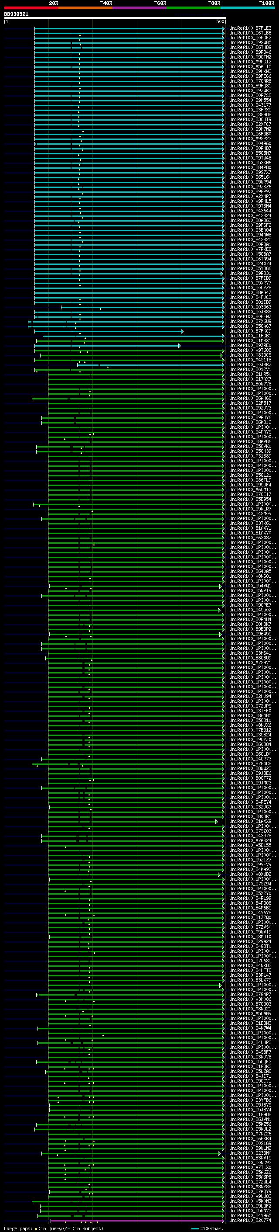Viewport: 279px width, 1232px height.
Task: Select the label UniRef100_B9HKN2
Action: (x=250, y=71)
